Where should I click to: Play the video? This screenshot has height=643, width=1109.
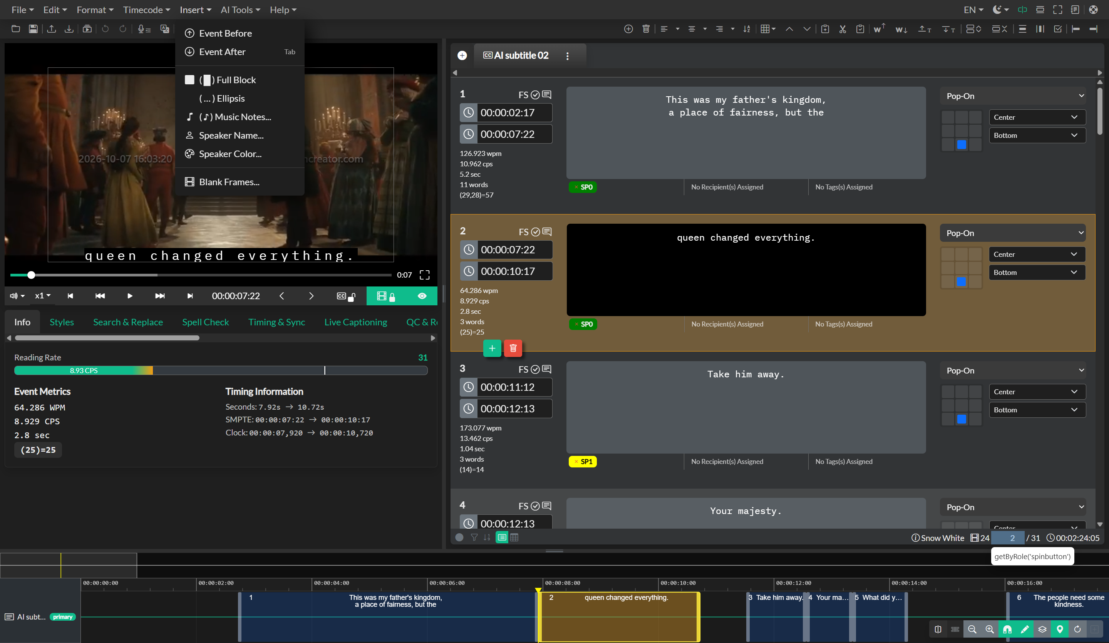[129, 296]
